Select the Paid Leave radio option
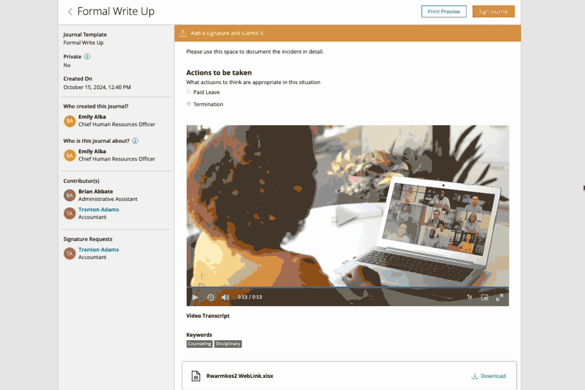The image size is (585, 390). [189, 92]
